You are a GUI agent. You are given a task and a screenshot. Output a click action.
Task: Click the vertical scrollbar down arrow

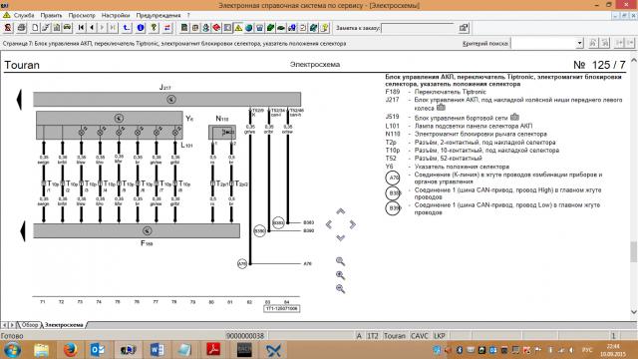[x=634, y=312]
